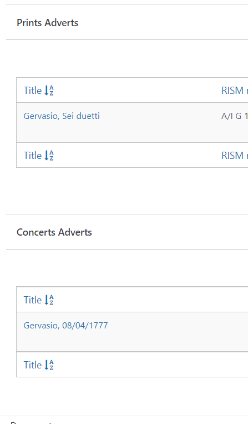Click the Prints Adverts section heading
Image resolution: width=248 pixels, height=424 pixels.
click(48, 23)
